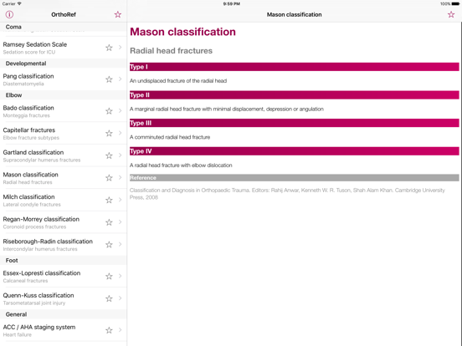Click the Classification and Diagnosis reference citation

pyautogui.click(x=287, y=194)
